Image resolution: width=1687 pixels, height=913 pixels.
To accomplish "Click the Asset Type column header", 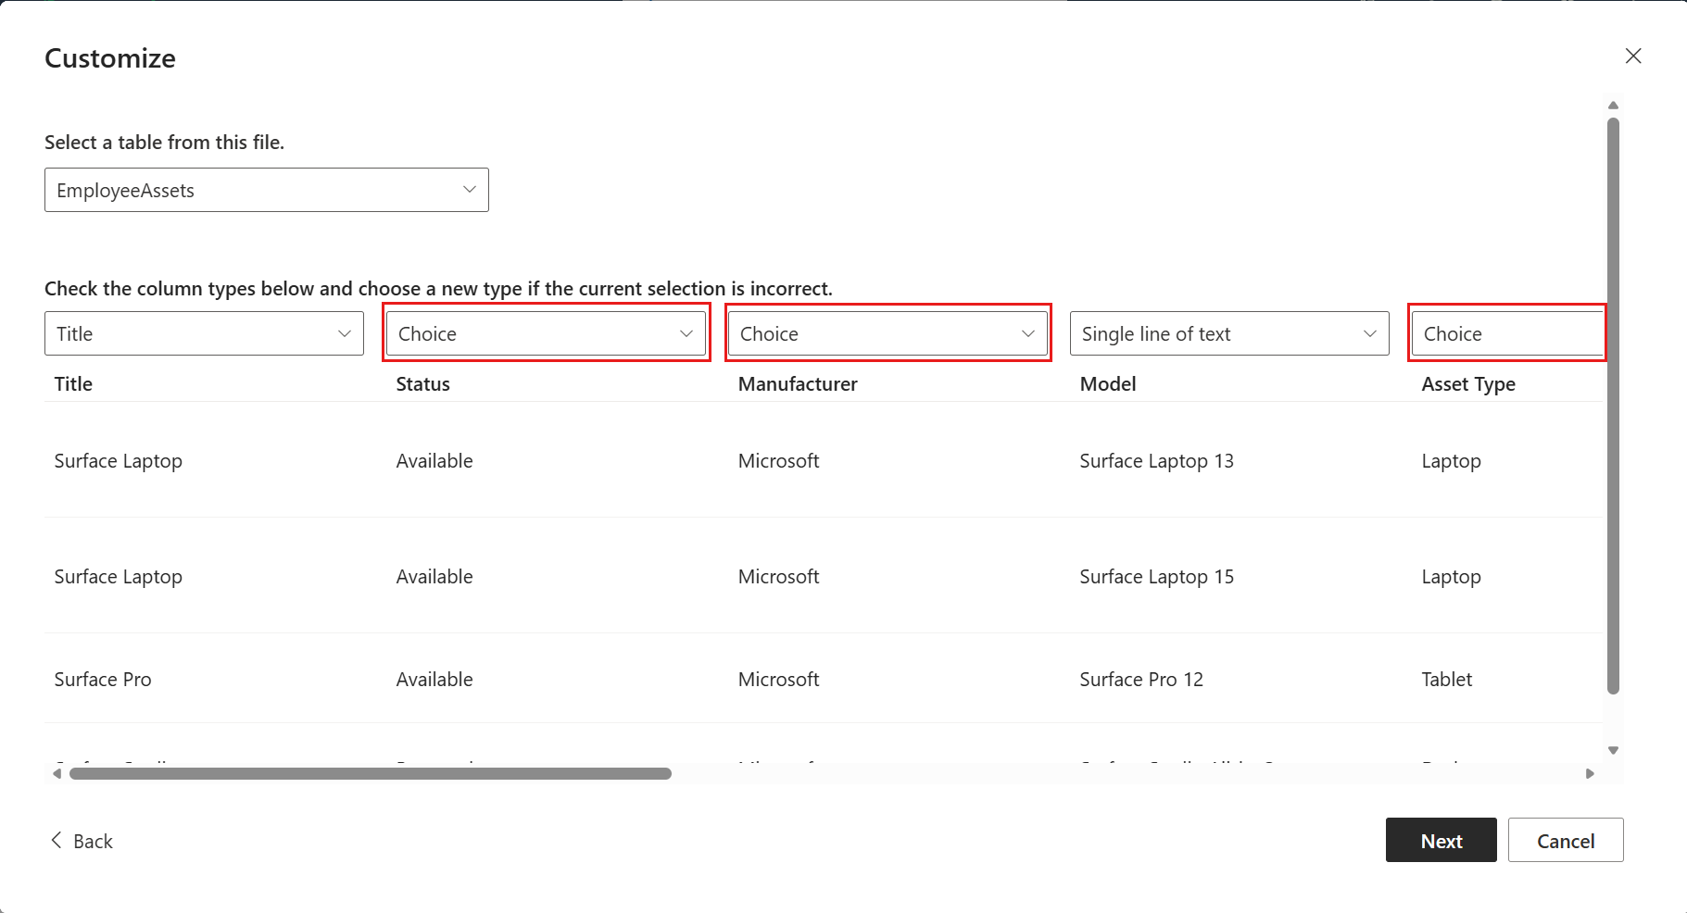I will pos(1468,383).
